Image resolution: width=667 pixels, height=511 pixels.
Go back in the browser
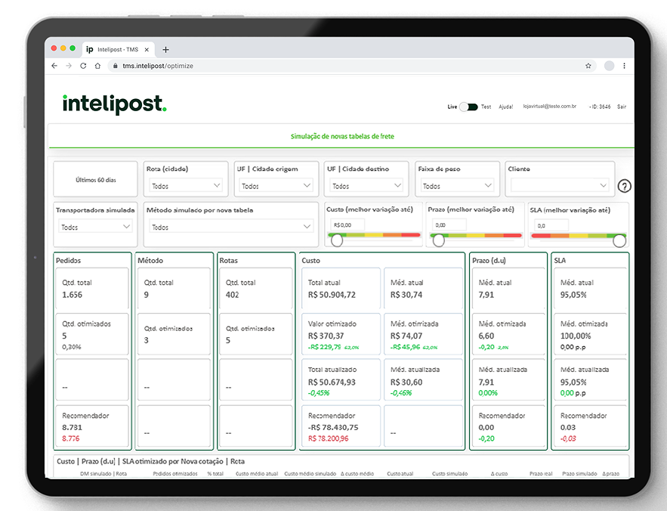54,66
